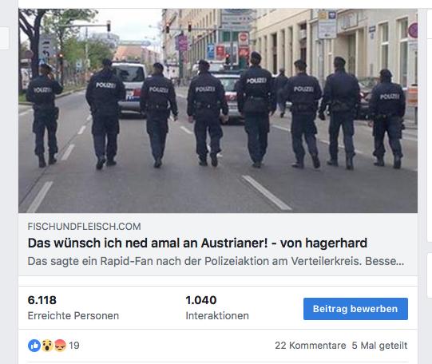Click the Erreichte Personen label

tap(73, 315)
